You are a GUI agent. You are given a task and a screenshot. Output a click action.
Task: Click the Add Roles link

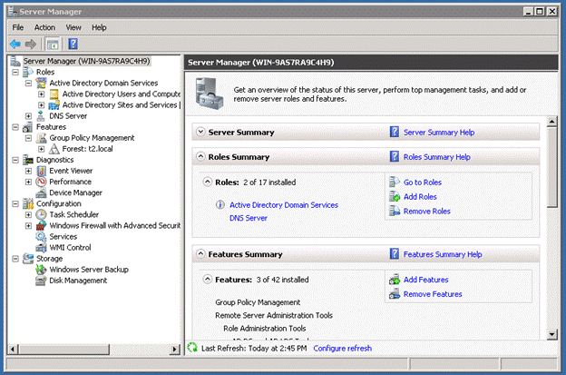[420, 197]
